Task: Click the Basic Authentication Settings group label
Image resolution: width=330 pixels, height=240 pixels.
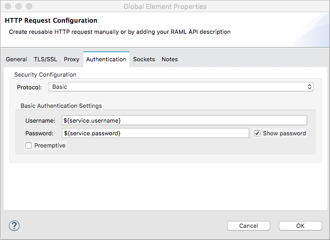Action: click(61, 106)
